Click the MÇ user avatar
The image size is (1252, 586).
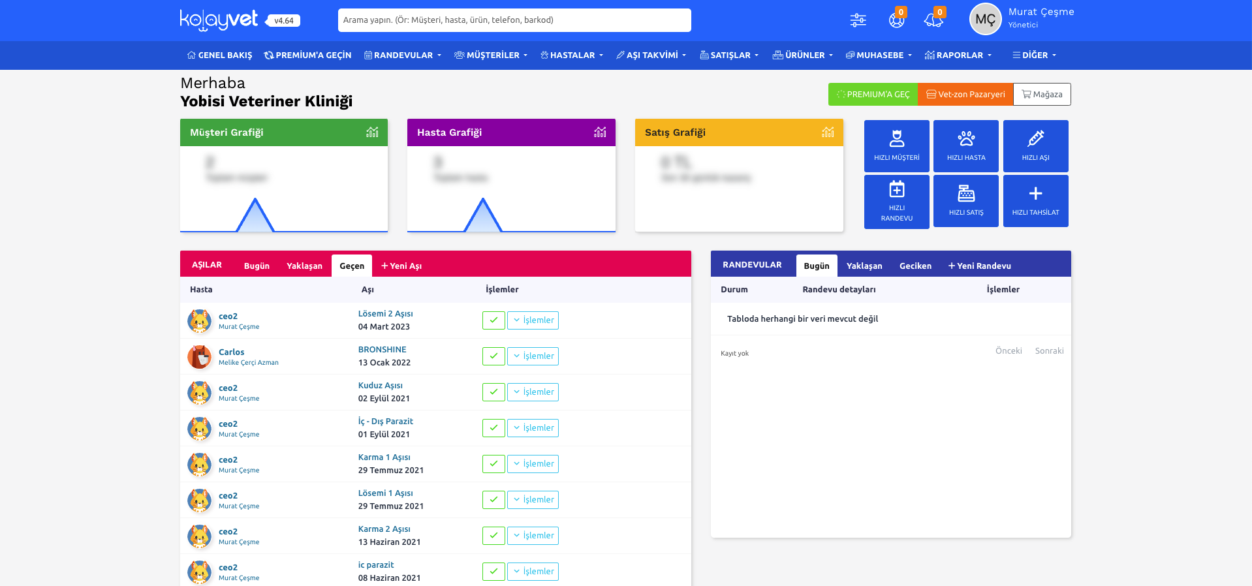[x=985, y=20]
